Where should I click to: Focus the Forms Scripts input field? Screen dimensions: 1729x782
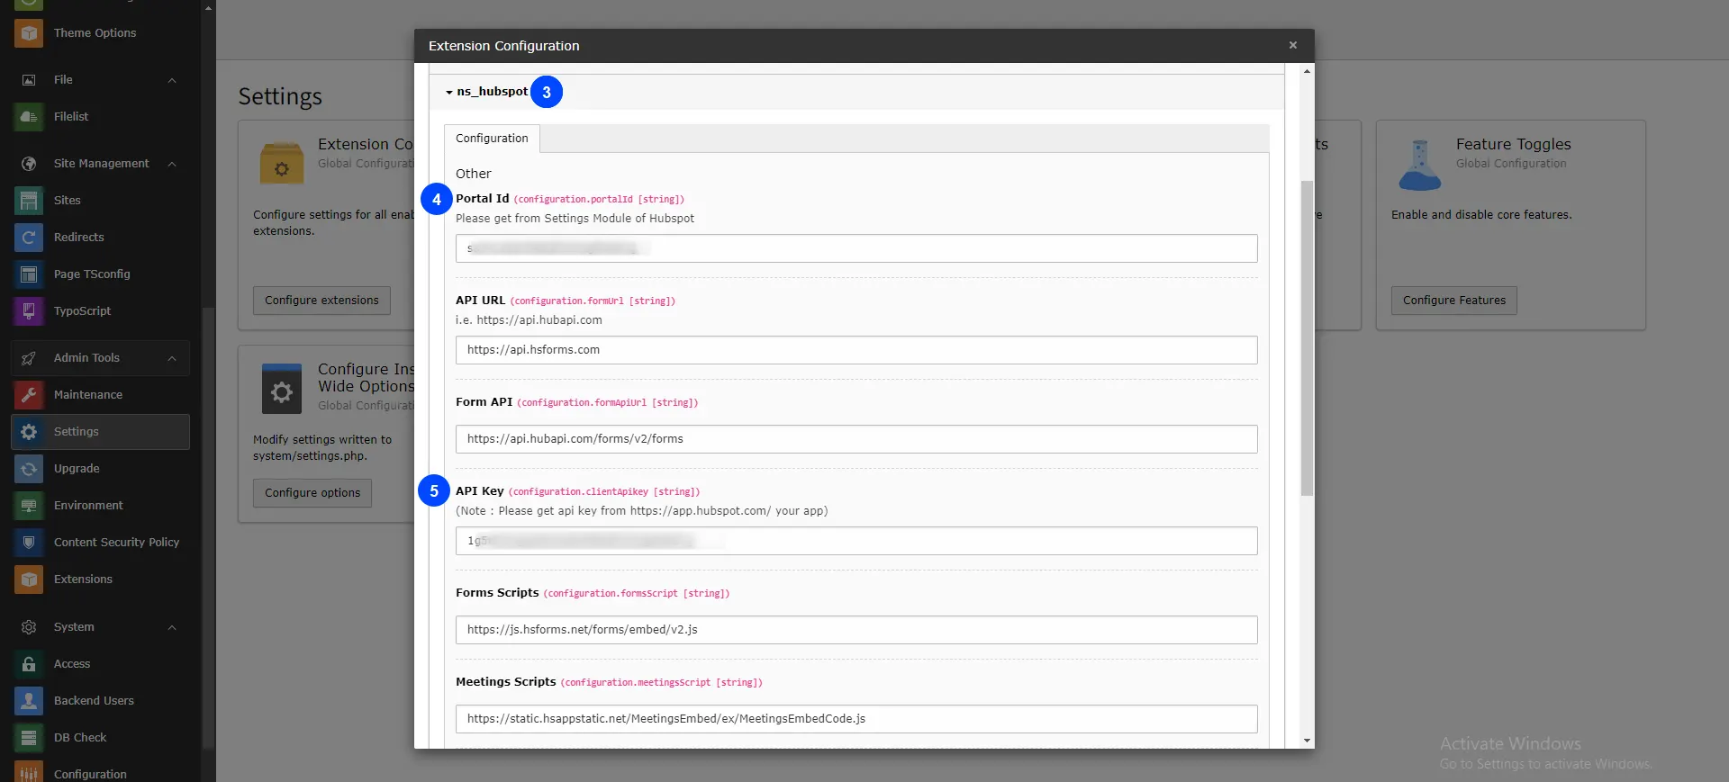click(x=856, y=630)
